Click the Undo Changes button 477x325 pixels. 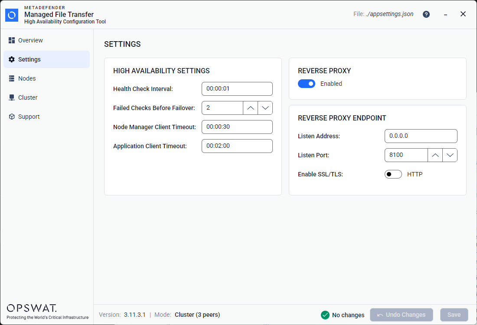(x=401, y=315)
